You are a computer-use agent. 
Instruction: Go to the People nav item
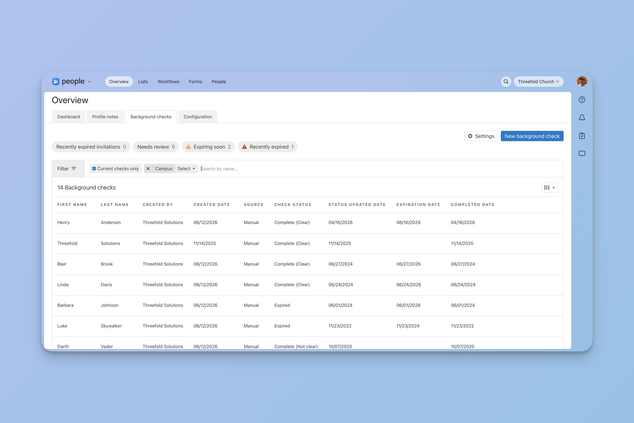click(219, 81)
